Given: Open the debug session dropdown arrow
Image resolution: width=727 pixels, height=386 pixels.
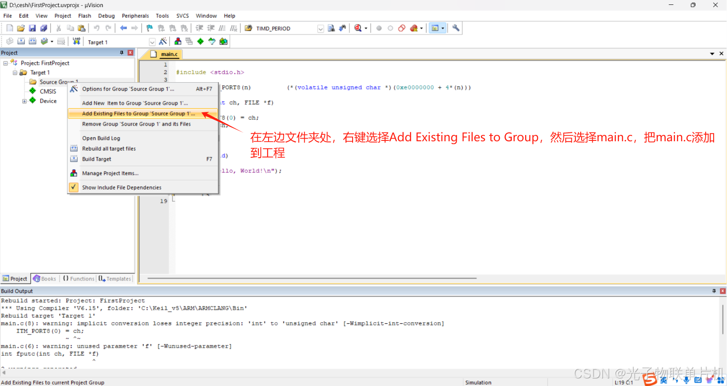Looking at the screenshot, I should [x=366, y=28].
